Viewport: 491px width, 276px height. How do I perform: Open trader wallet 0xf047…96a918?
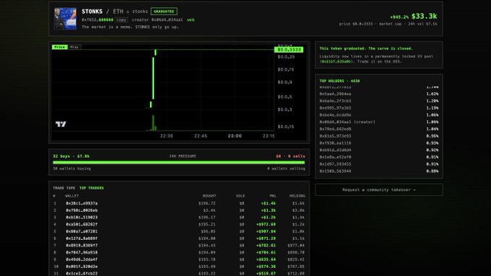(82, 252)
